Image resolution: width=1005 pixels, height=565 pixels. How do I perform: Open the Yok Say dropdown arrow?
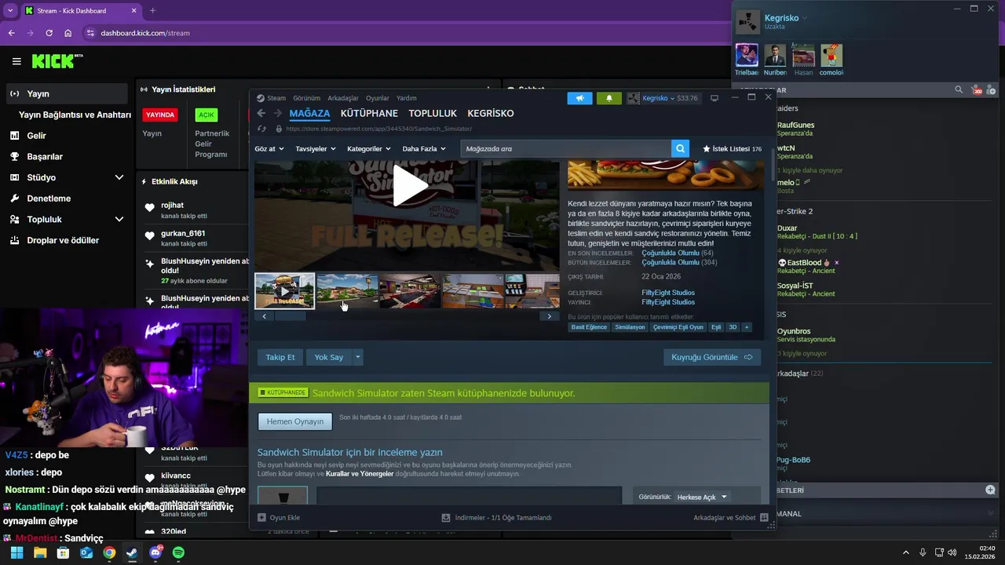pos(358,357)
